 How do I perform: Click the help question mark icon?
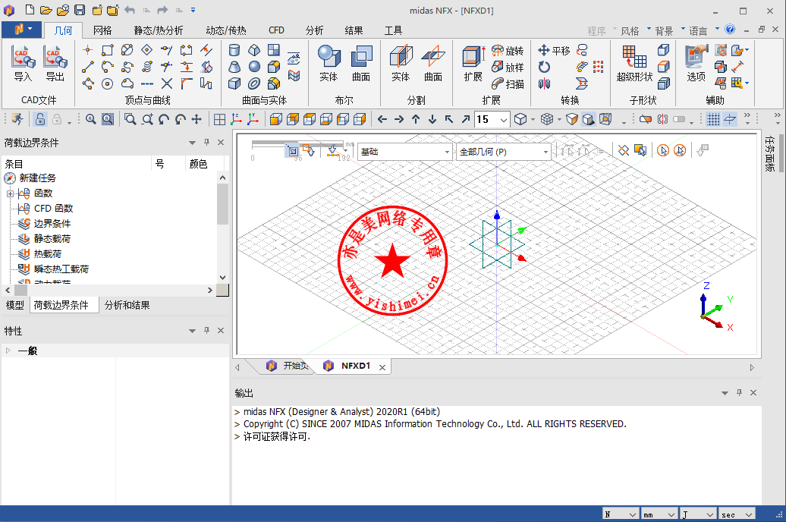click(731, 30)
